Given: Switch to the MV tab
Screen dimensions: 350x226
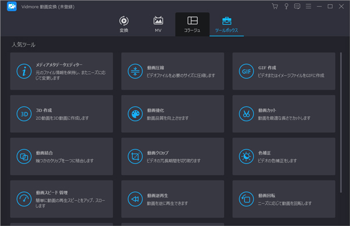Looking at the screenshot, I should click(158, 24).
